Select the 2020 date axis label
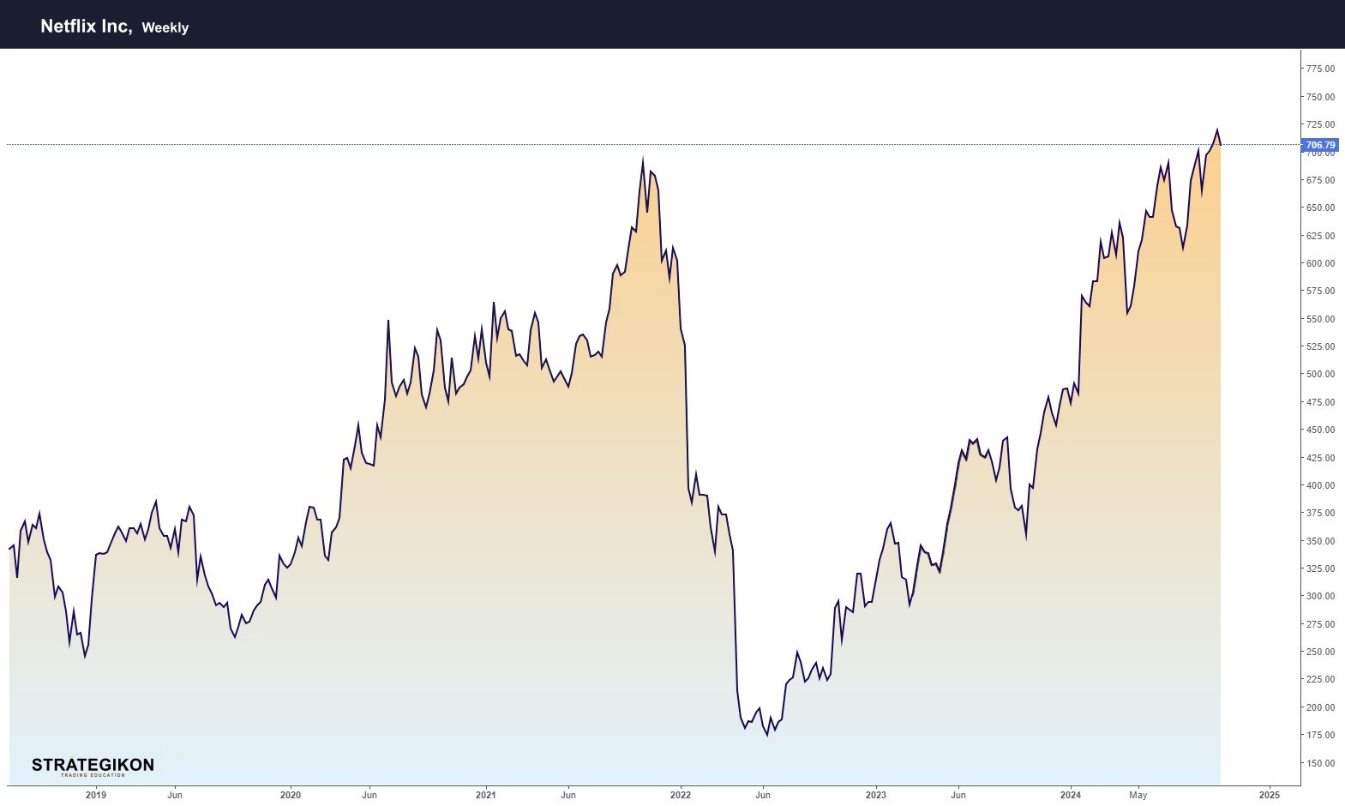Screen dimensions: 1345x806 [x=291, y=795]
